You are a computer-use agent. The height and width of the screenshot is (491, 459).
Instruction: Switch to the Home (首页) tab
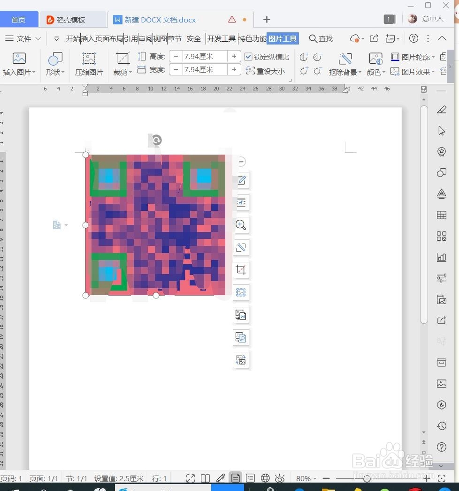(x=18, y=20)
